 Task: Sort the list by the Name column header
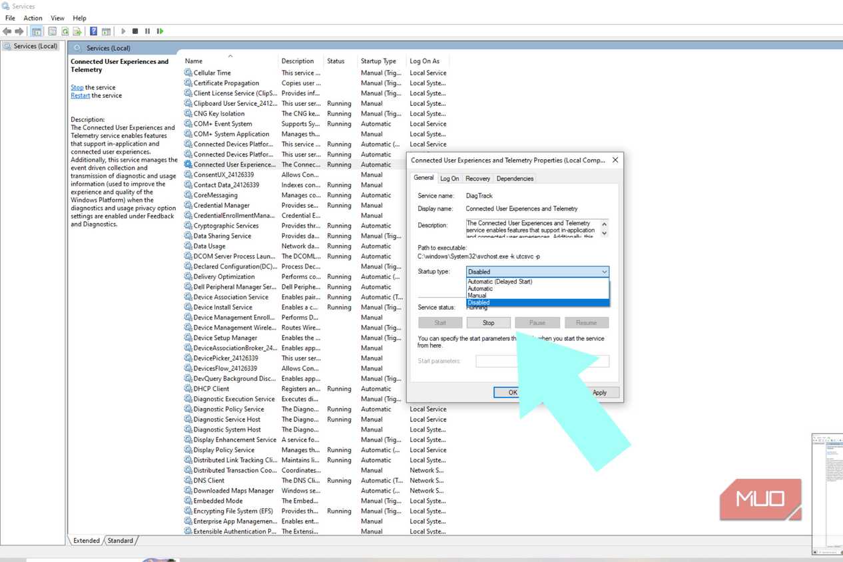[230, 61]
